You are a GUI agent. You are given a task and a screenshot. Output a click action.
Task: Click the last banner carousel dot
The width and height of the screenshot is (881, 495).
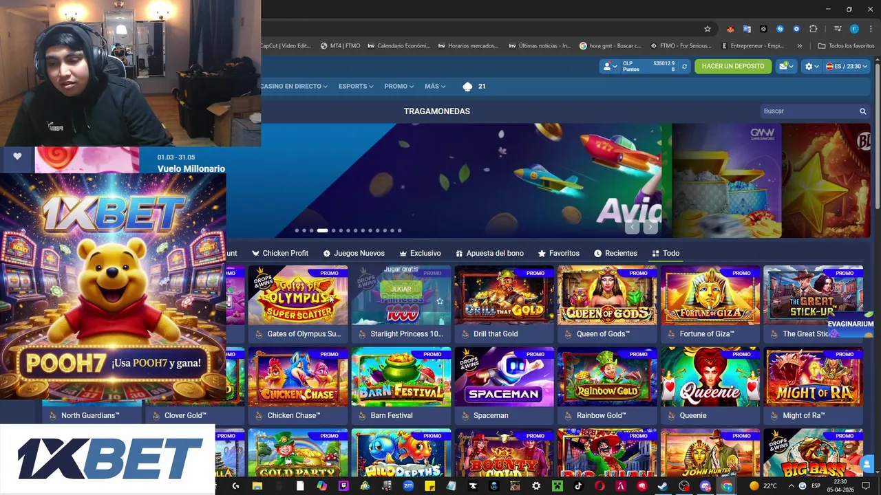[399, 230]
